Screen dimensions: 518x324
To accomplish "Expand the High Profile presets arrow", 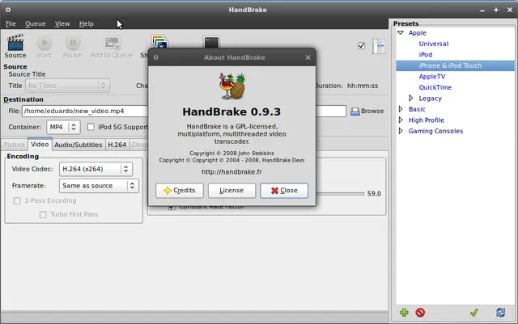I will coord(401,120).
